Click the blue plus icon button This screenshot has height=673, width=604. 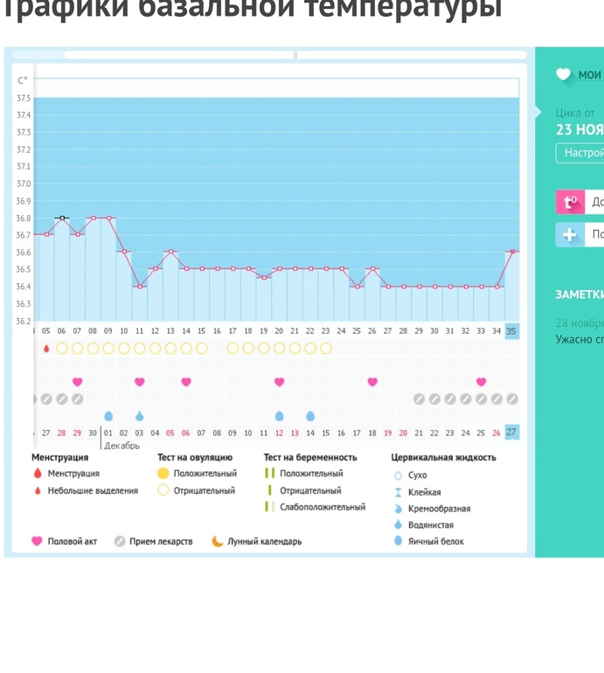tap(570, 234)
